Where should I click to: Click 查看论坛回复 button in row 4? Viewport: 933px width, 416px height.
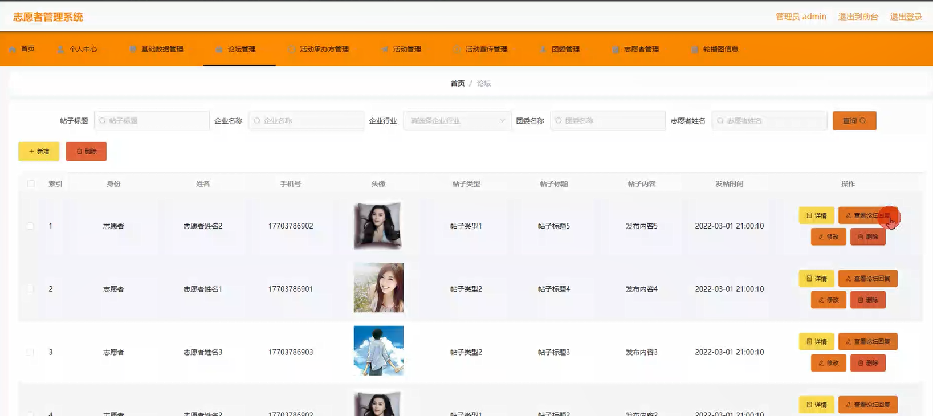click(x=867, y=405)
